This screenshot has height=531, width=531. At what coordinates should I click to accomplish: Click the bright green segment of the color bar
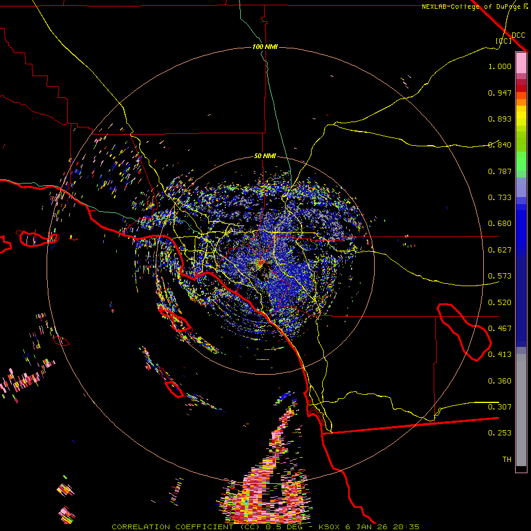(x=521, y=161)
